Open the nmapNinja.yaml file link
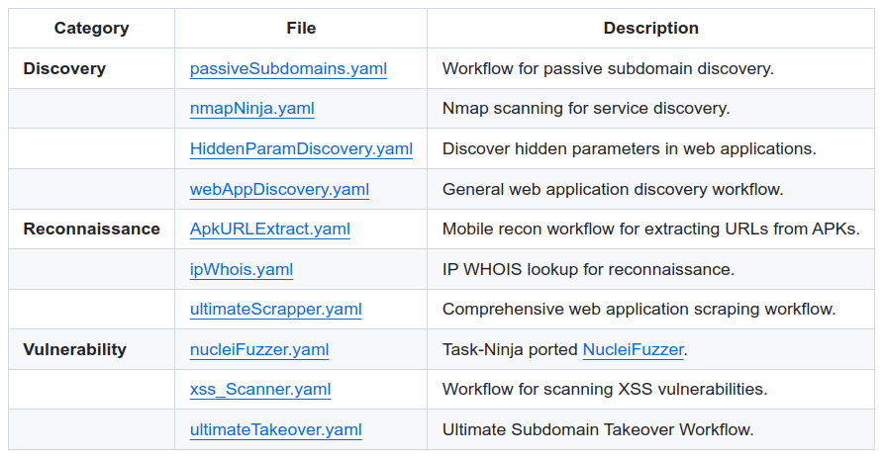884x460 pixels. pyautogui.click(x=252, y=108)
